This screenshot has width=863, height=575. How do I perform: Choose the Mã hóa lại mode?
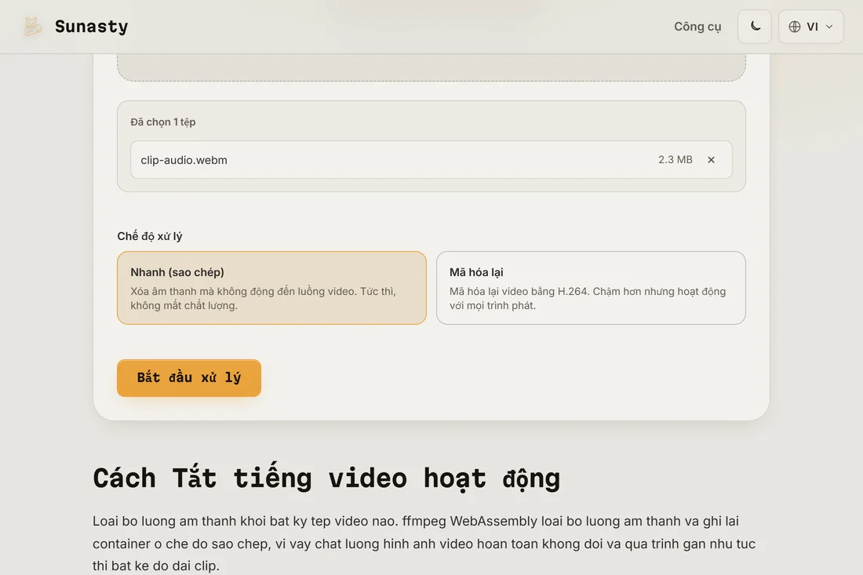(591, 288)
